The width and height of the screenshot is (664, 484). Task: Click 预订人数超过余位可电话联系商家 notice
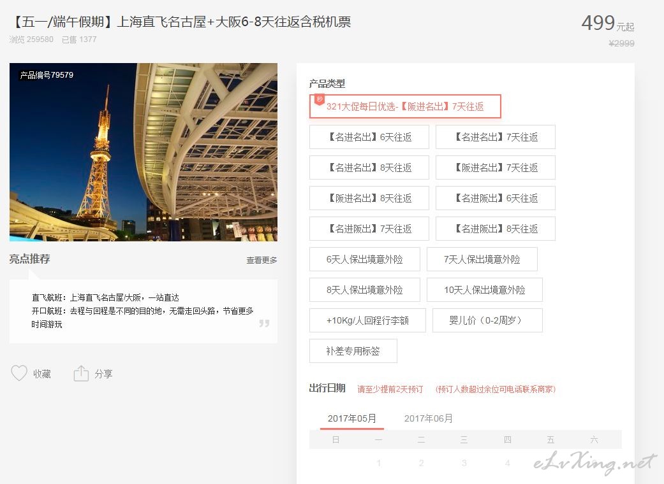point(496,389)
